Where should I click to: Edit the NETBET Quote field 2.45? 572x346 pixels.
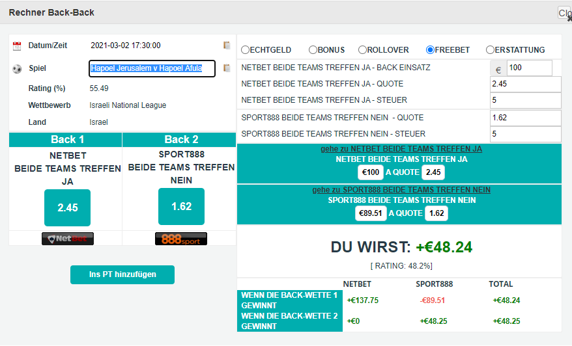click(x=525, y=84)
